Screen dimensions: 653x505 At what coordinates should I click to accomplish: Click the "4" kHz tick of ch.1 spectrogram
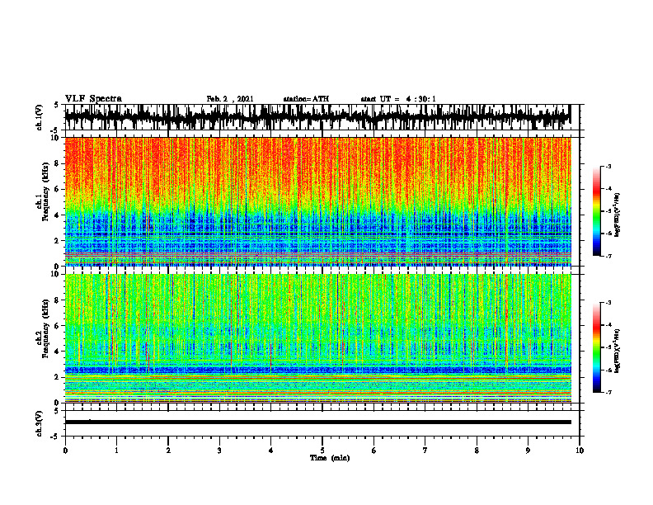tap(58, 215)
